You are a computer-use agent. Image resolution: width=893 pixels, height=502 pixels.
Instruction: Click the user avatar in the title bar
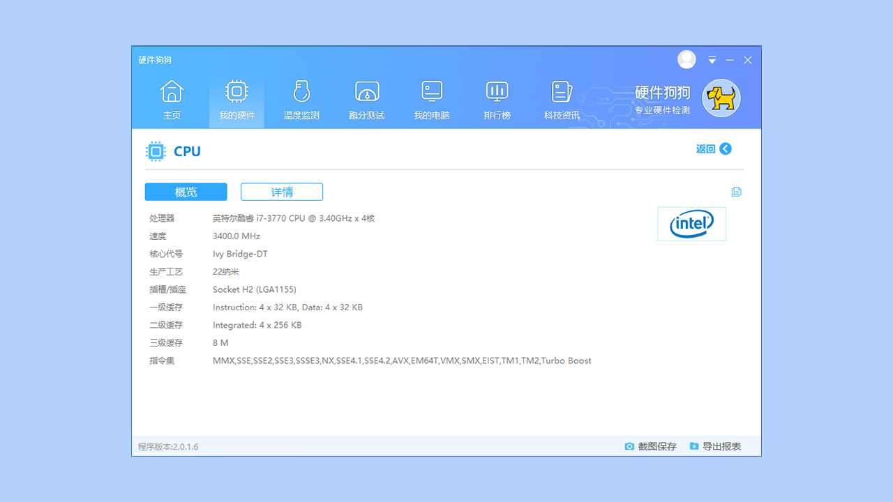point(686,60)
